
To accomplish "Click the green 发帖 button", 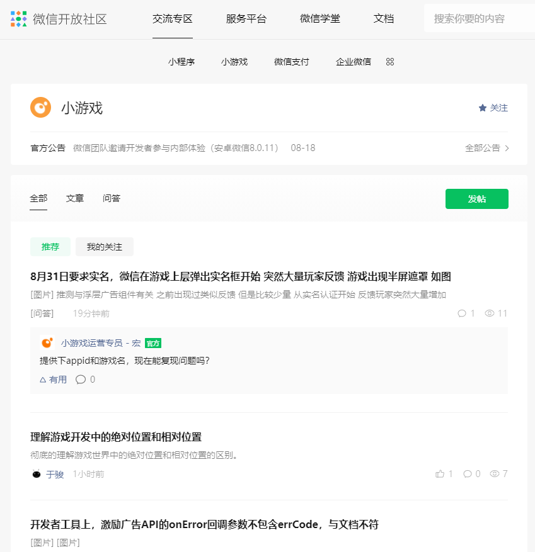I will pos(477,199).
